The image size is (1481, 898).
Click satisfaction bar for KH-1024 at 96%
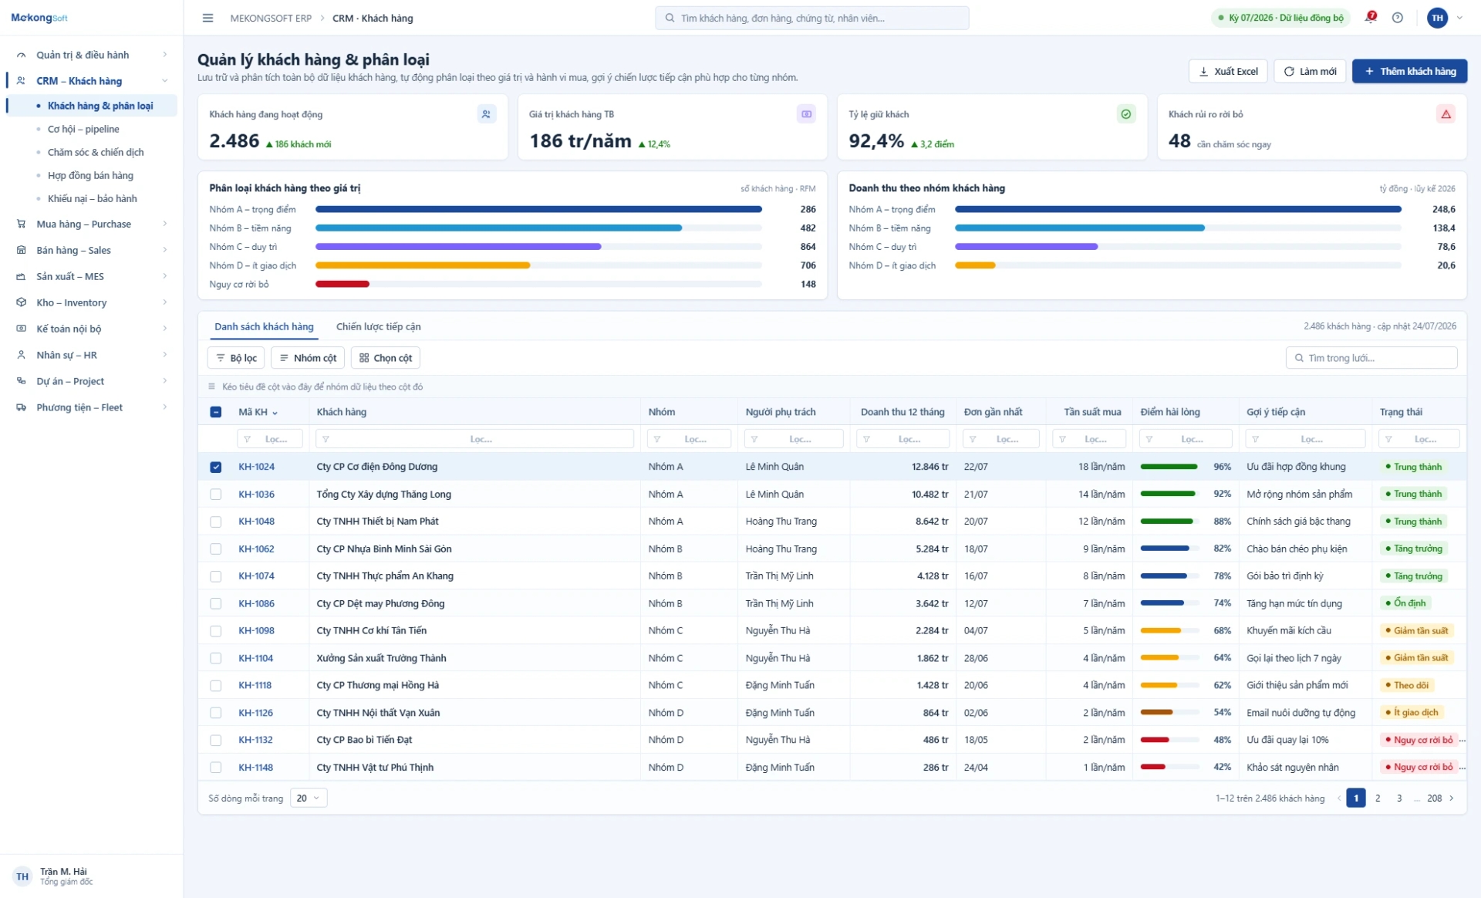[1169, 467]
